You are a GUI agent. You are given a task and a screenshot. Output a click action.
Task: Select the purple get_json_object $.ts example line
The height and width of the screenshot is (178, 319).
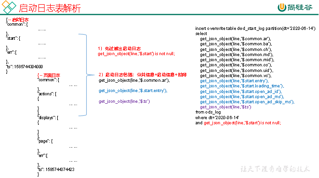pos(124,101)
